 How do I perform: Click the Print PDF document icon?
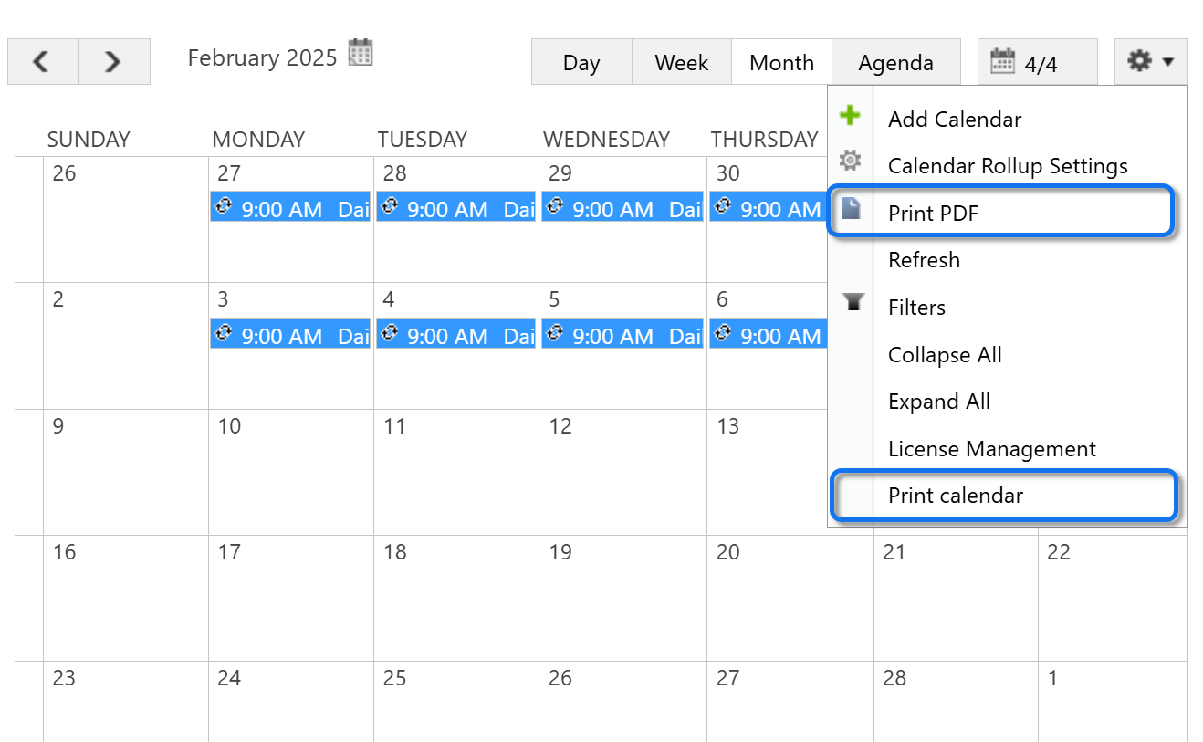[x=851, y=209]
